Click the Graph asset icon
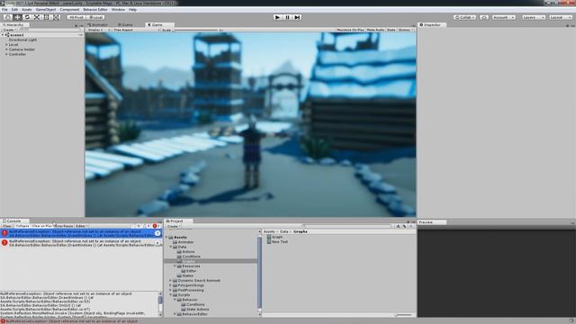The image size is (576, 324). coord(269,237)
